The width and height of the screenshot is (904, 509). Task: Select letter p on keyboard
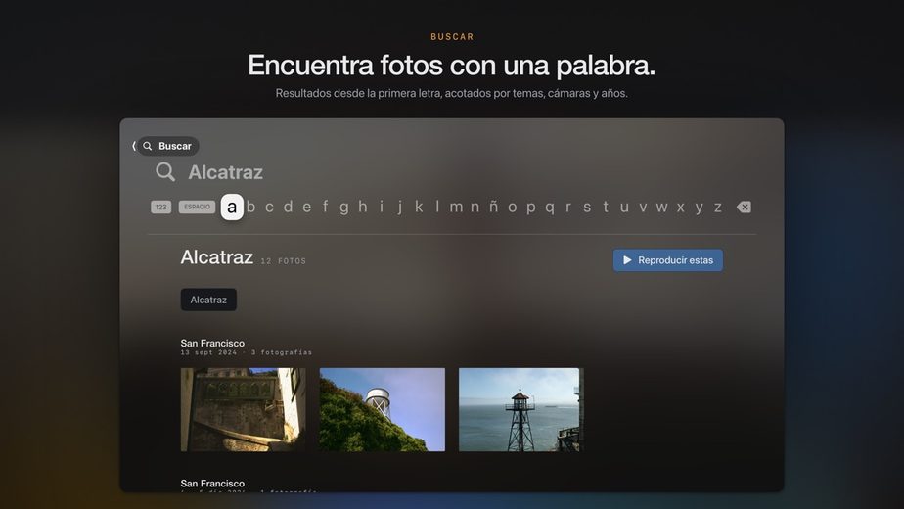[531, 208]
